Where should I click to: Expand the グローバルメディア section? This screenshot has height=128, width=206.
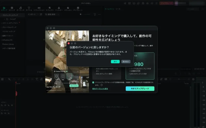[1, 27]
